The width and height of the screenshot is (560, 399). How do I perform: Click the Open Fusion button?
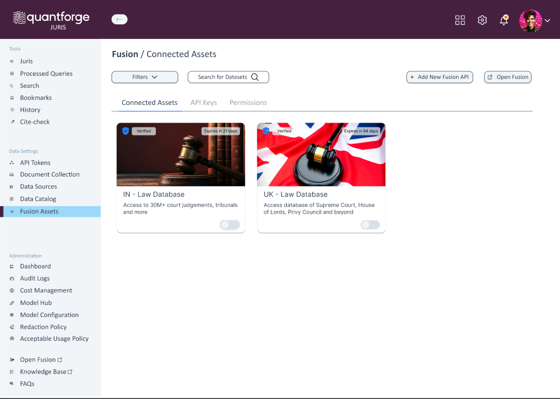coord(508,77)
